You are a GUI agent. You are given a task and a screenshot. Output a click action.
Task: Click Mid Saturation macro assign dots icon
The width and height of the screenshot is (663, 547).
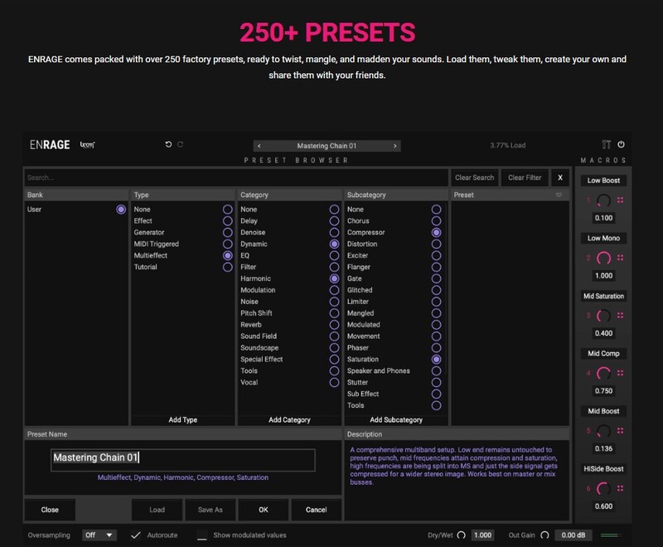coord(620,315)
